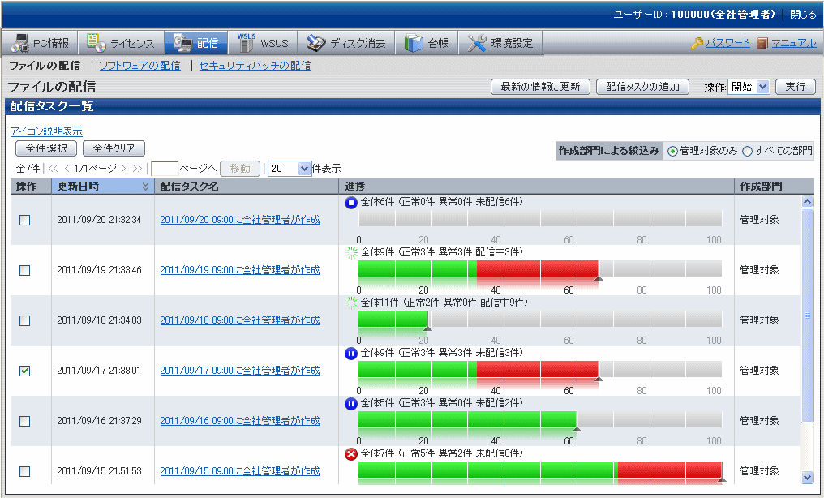824x498 pixels.
Task: Open the アイコン説明表示 link
Action: pyautogui.click(x=46, y=131)
